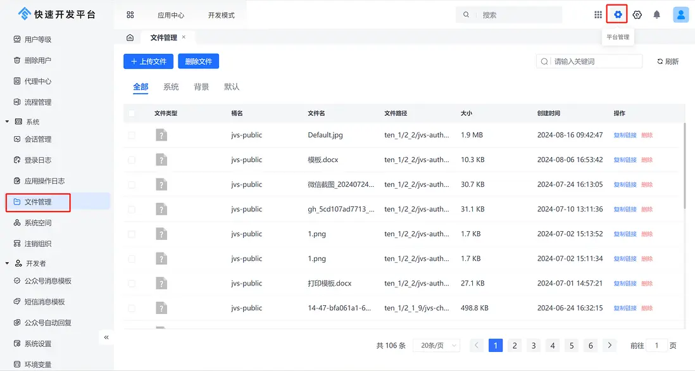Go to previous page arrow
Image resolution: width=695 pixels, height=371 pixels.
click(x=477, y=345)
